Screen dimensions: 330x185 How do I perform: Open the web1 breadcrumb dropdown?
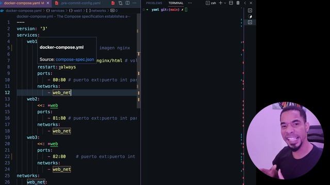(x=75, y=10)
